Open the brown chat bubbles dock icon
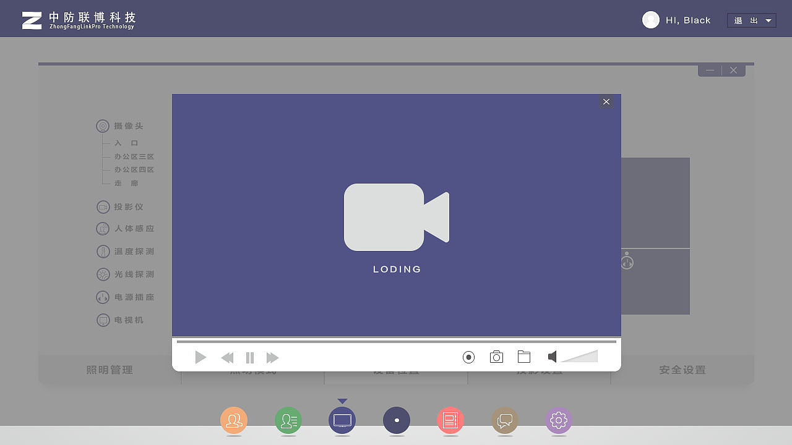Screen dimensions: 792x445 pos(505,420)
